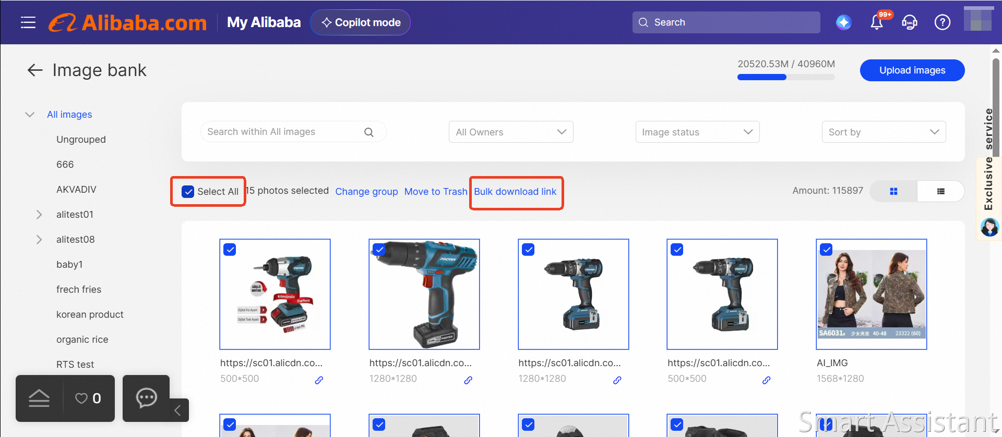Select the korean product group
Screen dimensions: 1002x437
[x=90, y=315]
